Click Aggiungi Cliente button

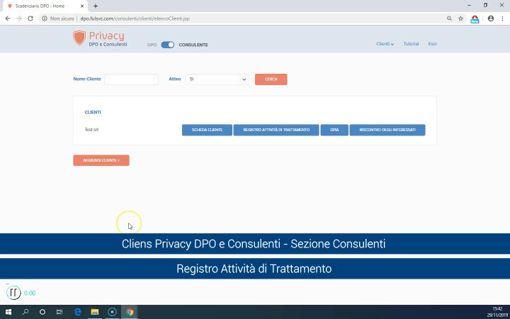[101, 161]
